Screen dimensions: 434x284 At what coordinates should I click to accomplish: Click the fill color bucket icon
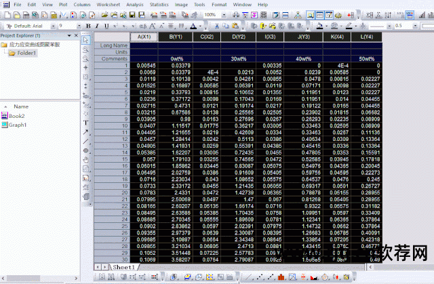[x=319, y=26]
